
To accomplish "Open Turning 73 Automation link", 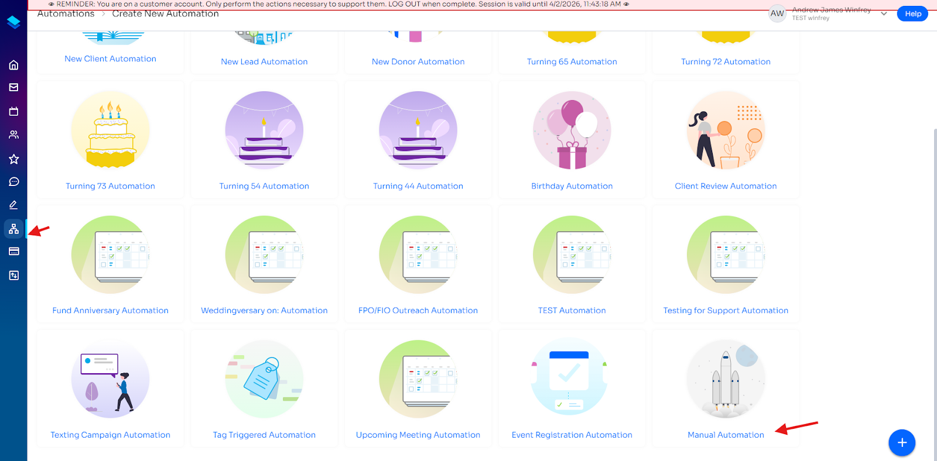I will point(110,186).
